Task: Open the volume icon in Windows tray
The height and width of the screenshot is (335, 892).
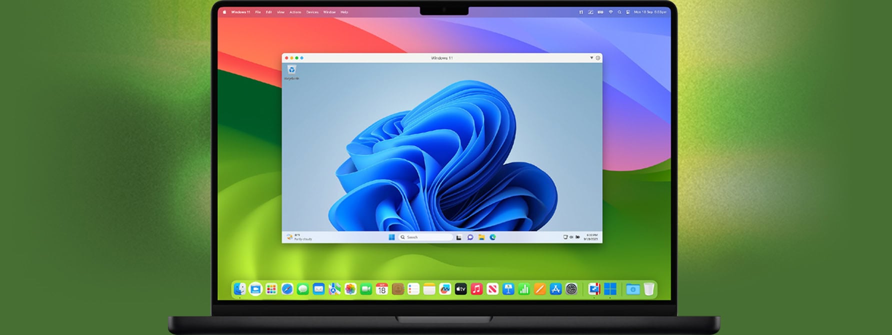Action: [571, 237]
